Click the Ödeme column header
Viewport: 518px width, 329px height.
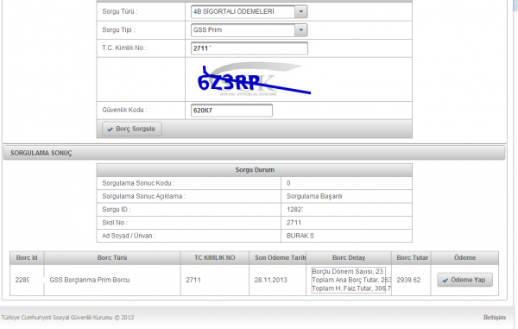coord(464,257)
